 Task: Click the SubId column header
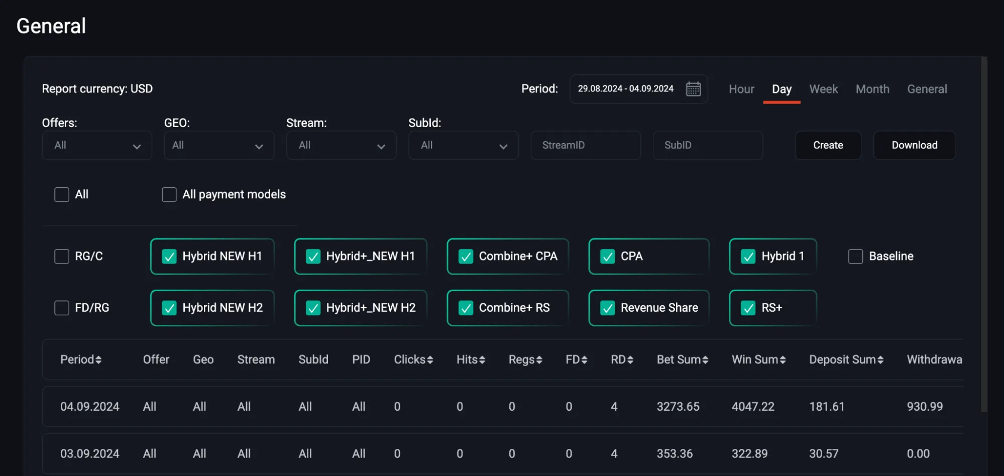[x=313, y=360]
